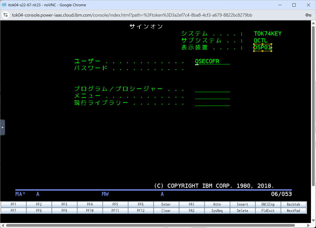The image size is (316, 228).
Task: Click the PF10 function key button
Action: pyautogui.click(x=90, y=211)
